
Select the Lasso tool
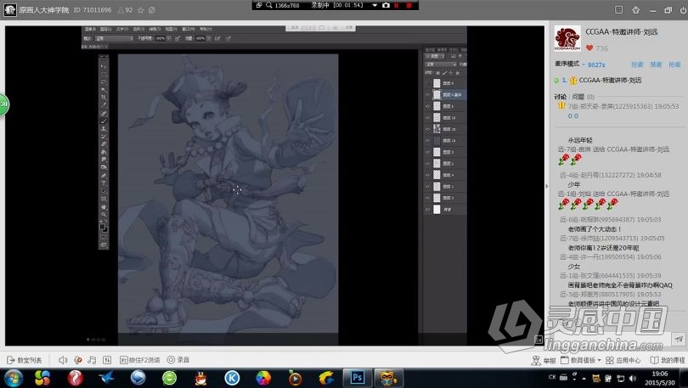(x=104, y=82)
